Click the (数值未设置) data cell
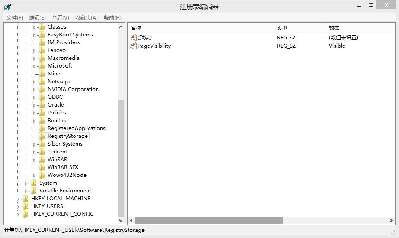The width and height of the screenshot is (399, 238). 344,37
